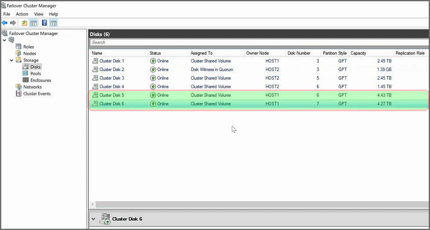Click the Cluster Disk 5 disk icon

pos(95,95)
